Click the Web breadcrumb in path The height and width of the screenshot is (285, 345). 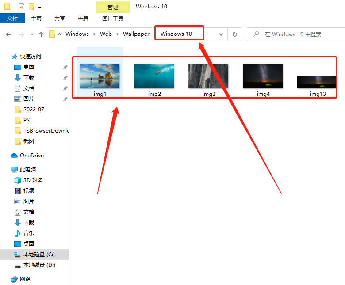[x=106, y=34]
